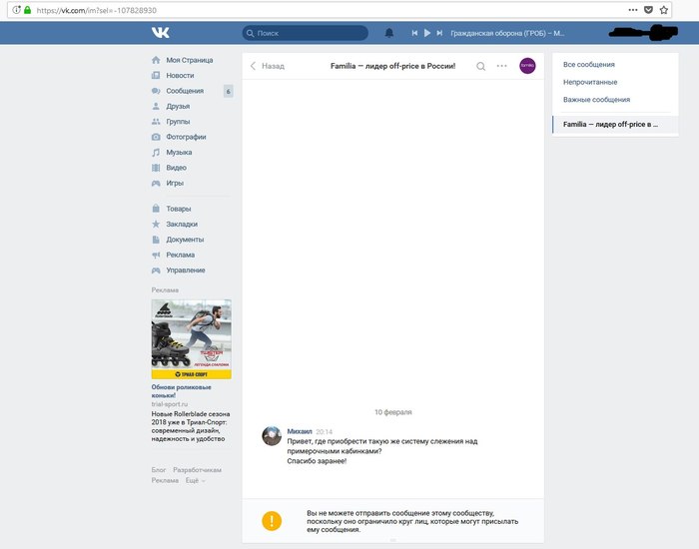Image resolution: width=699 pixels, height=549 pixels.
Task: Click the Rollerblade ad image
Action: coord(191,334)
